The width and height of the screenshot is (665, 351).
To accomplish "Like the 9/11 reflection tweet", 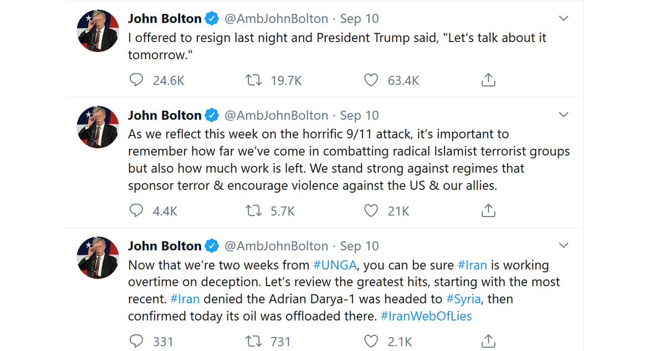I will (x=371, y=210).
